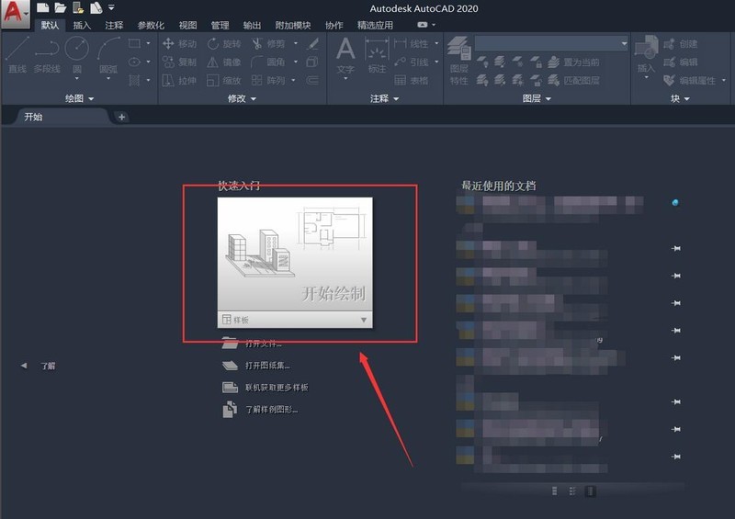
Task: Toggle the ribbon minimize button beside 精选应用
Action: pos(423,25)
